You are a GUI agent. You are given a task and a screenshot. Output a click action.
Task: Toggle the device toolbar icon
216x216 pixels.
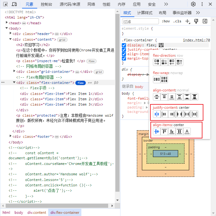coord(14,4)
